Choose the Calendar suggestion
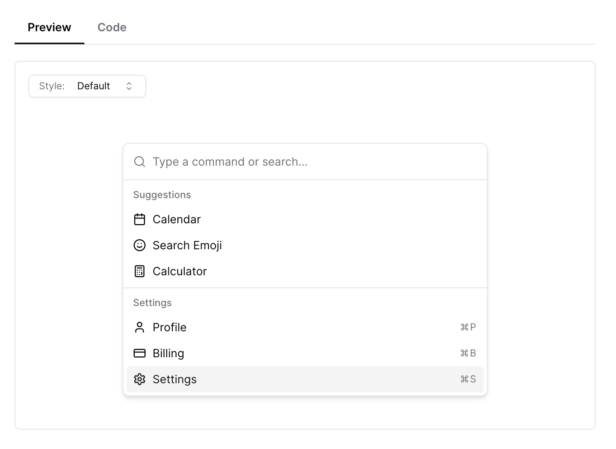This screenshot has height=449, width=616. (177, 219)
